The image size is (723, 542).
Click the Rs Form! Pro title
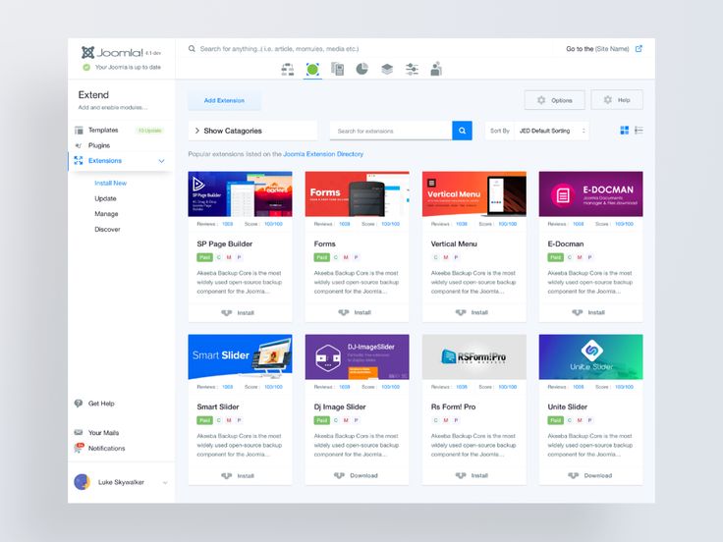point(453,406)
